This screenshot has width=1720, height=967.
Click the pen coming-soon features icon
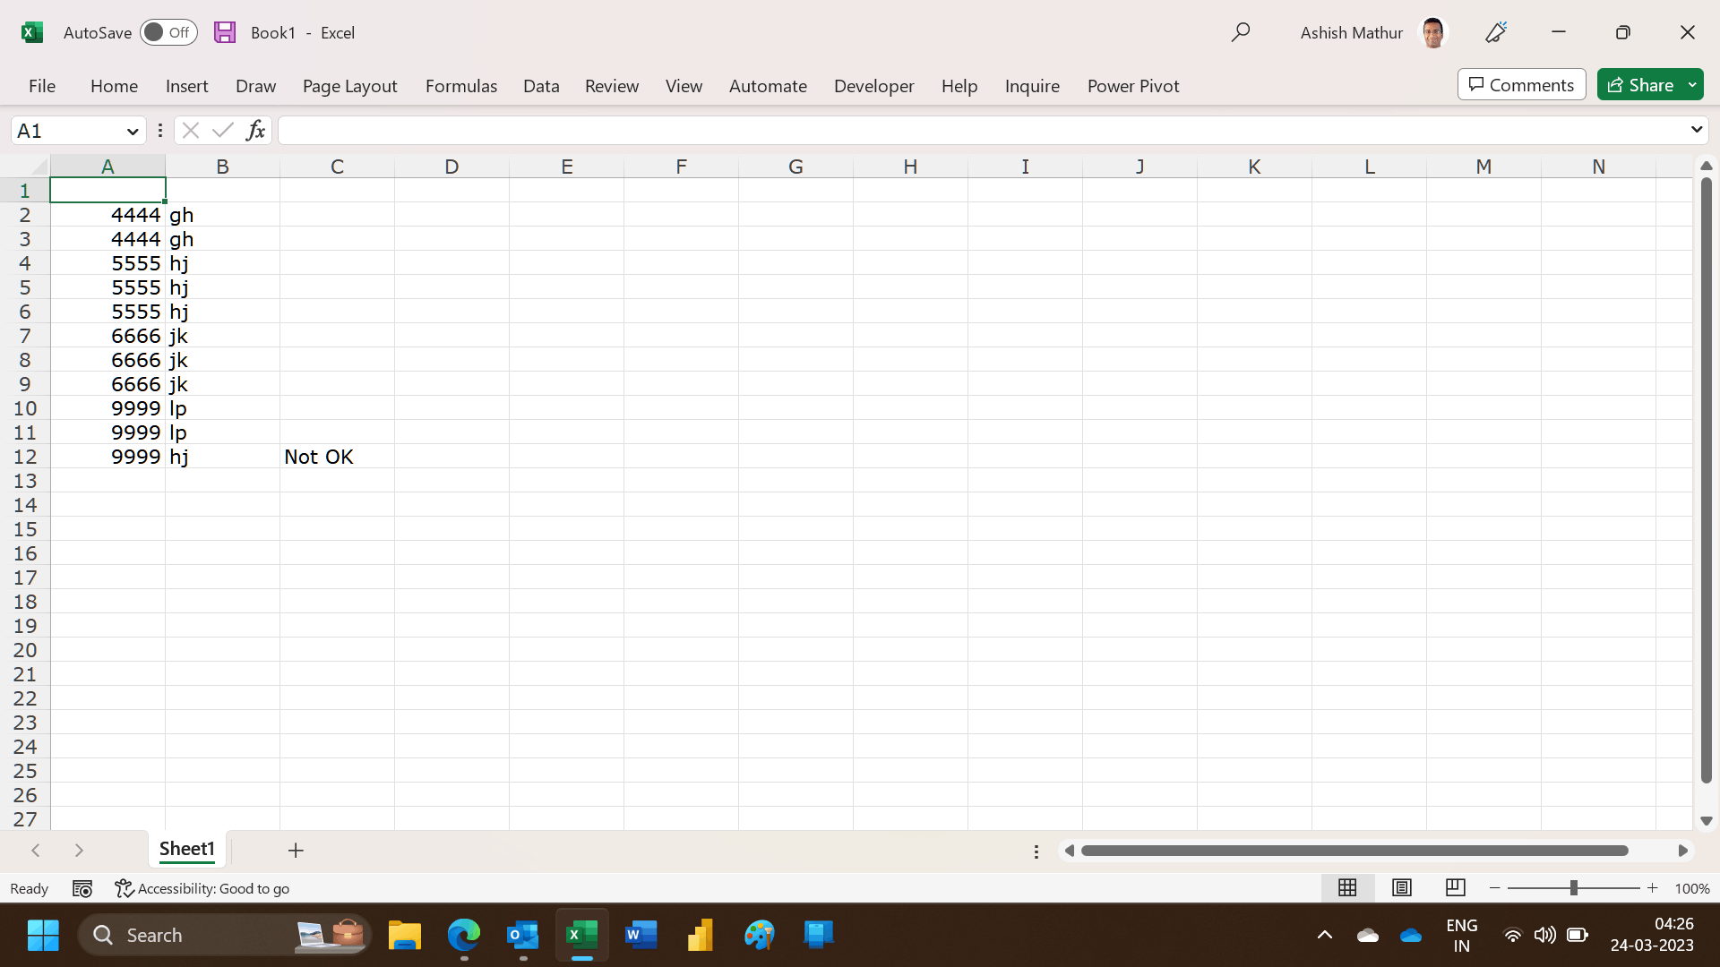(x=1496, y=32)
